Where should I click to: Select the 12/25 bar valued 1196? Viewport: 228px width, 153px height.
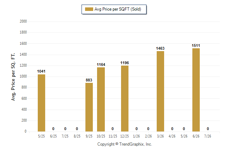point(125,98)
